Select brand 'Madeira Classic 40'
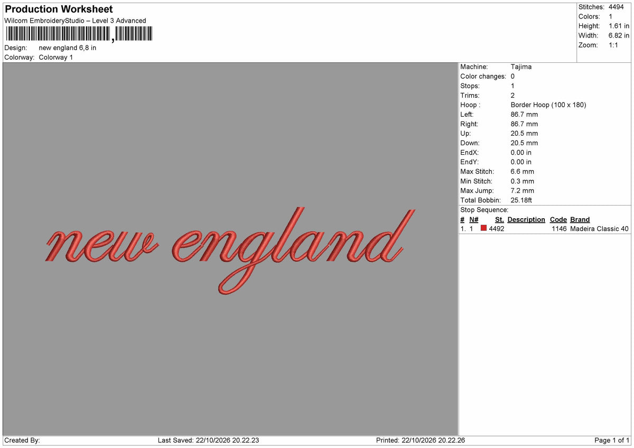Screen dimensions: 634x448 tap(600, 229)
